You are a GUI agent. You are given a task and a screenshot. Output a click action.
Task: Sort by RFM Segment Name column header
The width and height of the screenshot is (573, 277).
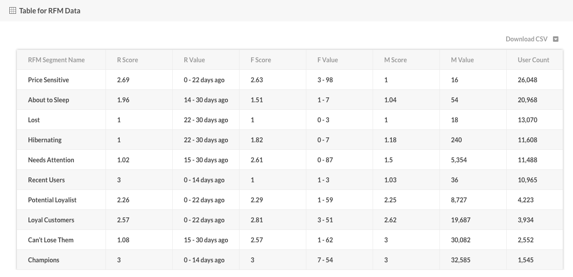pyautogui.click(x=56, y=60)
